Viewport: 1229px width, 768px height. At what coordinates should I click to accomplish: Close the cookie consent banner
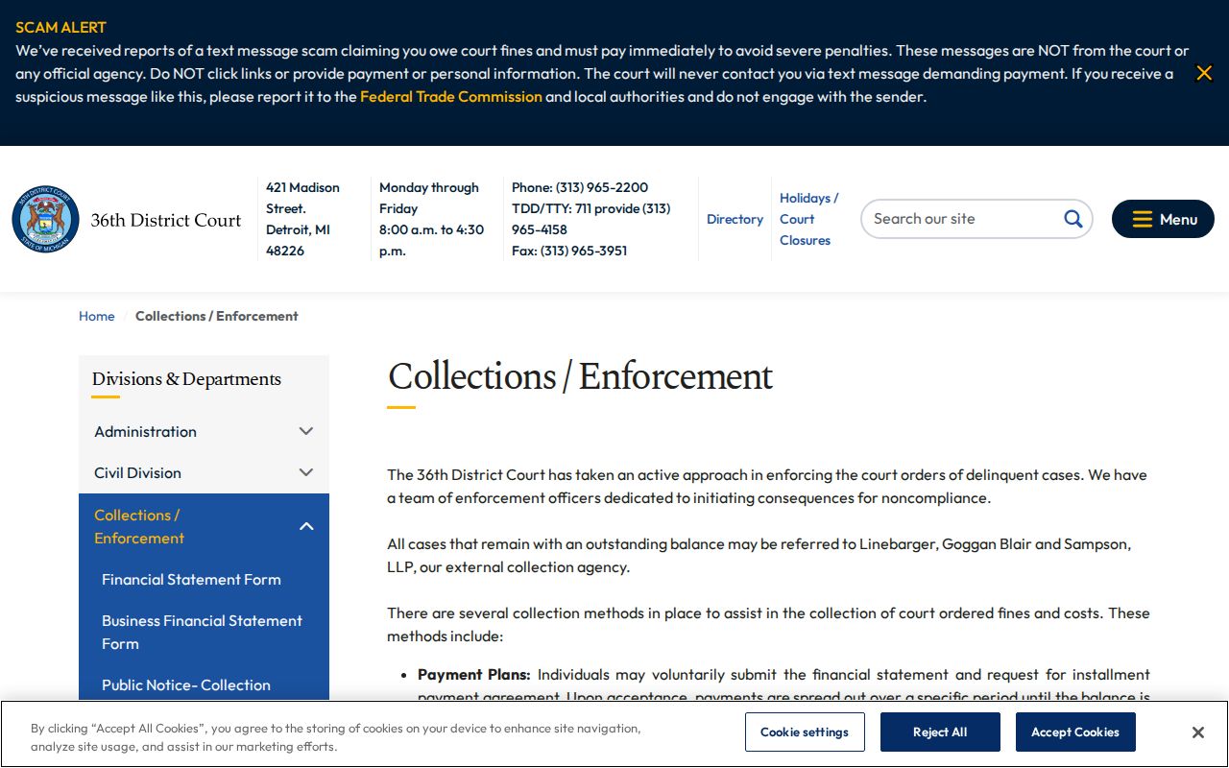pyautogui.click(x=1197, y=732)
